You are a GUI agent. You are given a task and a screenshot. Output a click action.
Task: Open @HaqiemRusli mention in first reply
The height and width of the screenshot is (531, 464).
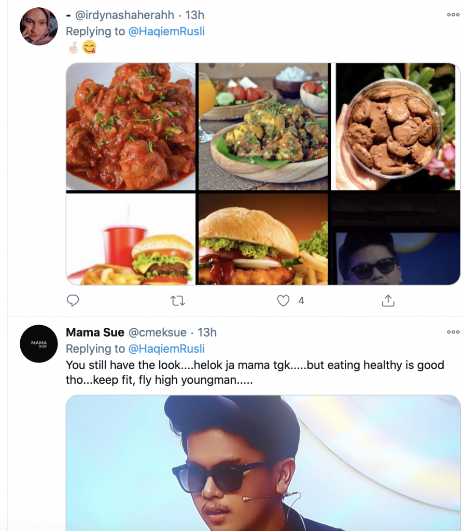(166, 31)
